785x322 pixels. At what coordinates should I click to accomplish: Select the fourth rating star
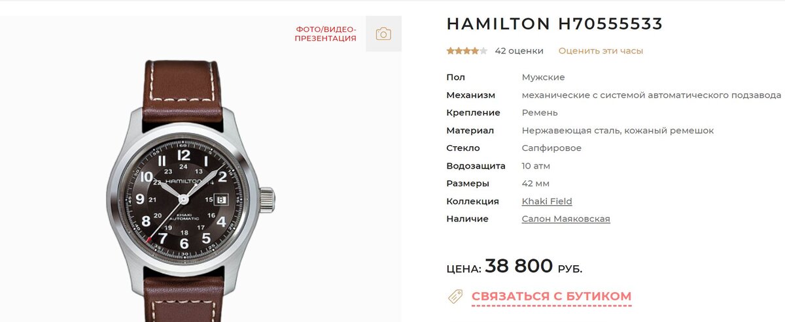(x=476, y=50)
